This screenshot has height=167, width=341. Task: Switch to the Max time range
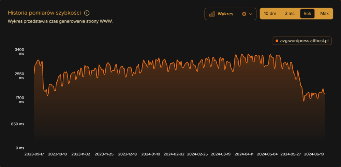324,14
